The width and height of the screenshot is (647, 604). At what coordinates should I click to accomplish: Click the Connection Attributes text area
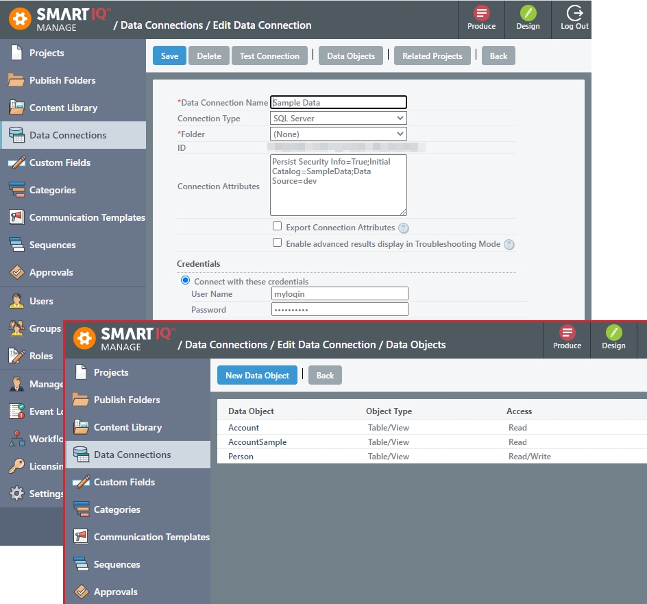point(339,185)
